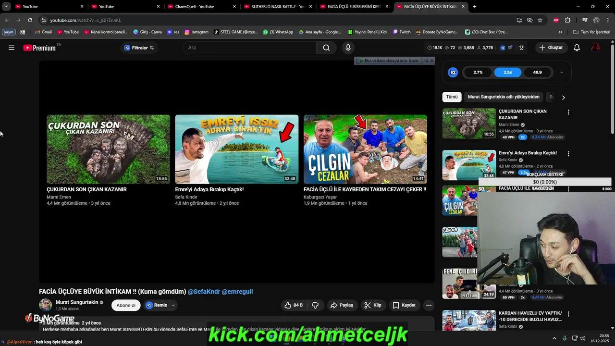Click the Oluştur create button

[551, 48]
